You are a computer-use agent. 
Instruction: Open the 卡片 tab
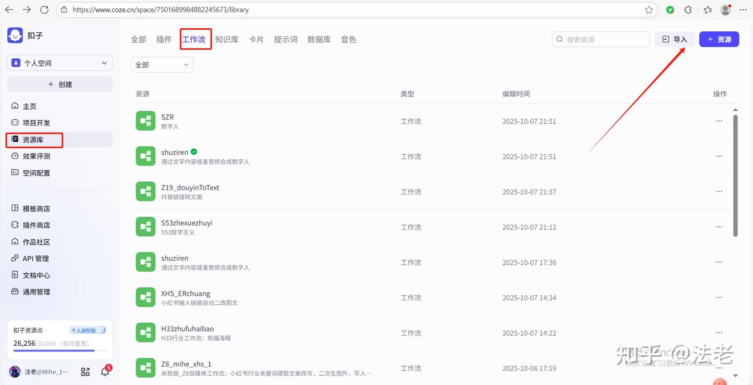[x=256, y=40]
